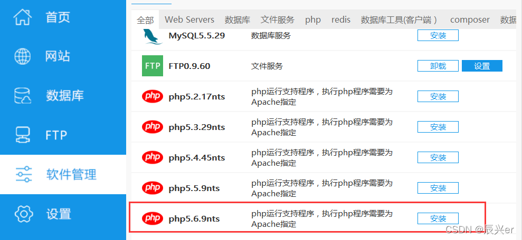Click the MySQL dolphin icon

click(153, 36)
